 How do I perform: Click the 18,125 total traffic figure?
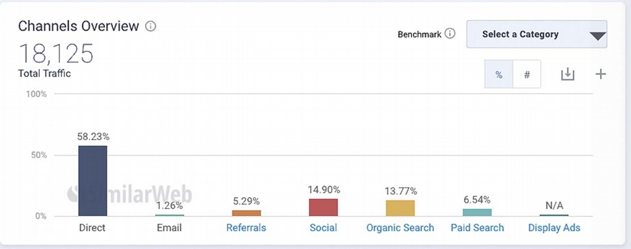pyautogui.click(x=56, y=54)
